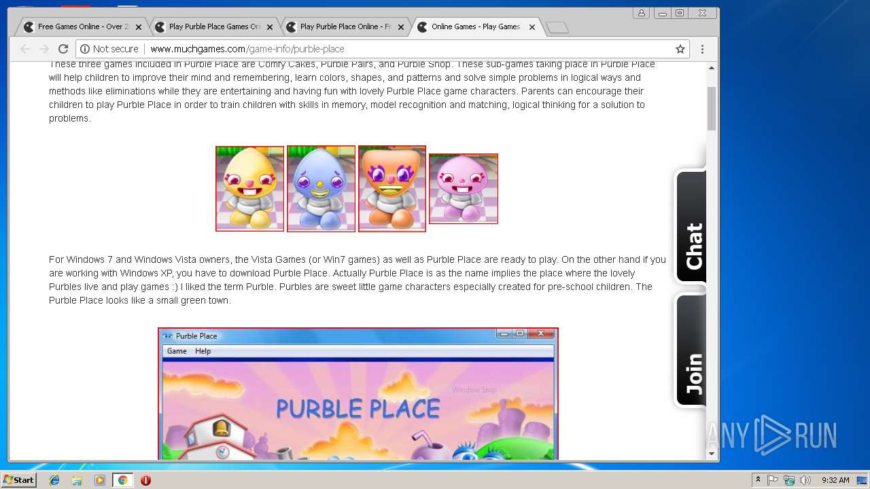Click the vertical scrollbar thumb
Screen dimensions: 870x489
coord(712,109)
